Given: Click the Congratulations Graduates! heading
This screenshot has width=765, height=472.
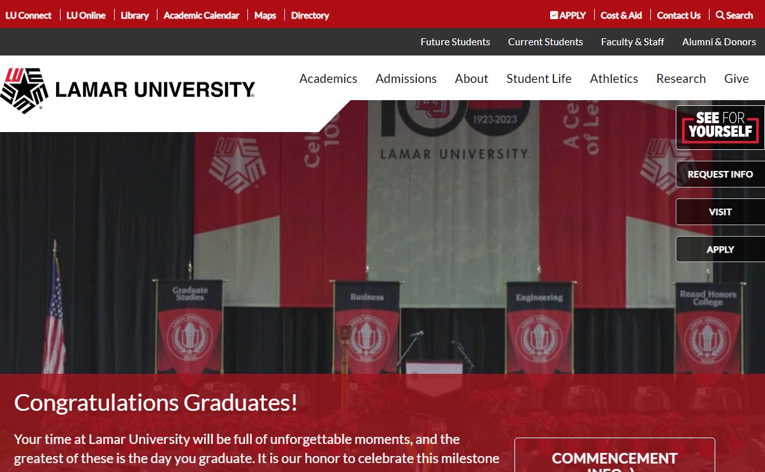Looking at the screenshot, I should pyautogui.click(x=156, y=402).
